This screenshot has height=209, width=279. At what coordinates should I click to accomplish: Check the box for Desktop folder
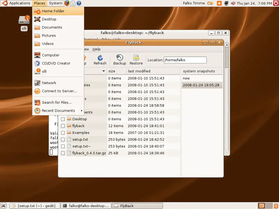pos(63,119)
